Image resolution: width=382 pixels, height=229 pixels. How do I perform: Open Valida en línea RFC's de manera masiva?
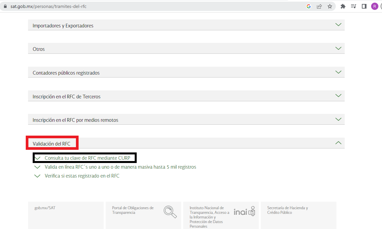tap(120, 167)
